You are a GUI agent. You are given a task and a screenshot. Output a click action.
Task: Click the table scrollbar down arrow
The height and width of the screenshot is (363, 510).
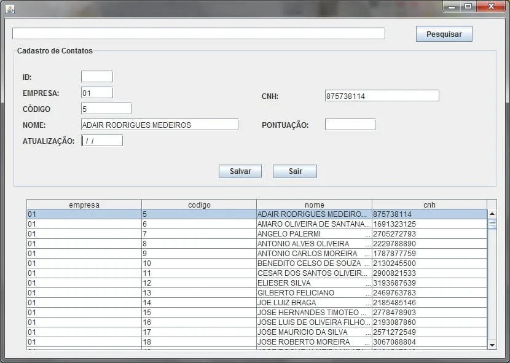(x=492, y=345)
